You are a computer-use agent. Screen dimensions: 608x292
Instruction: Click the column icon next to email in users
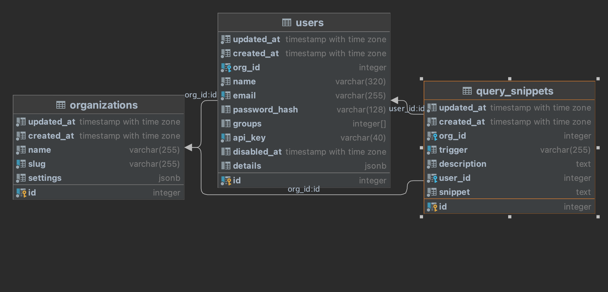[x=226, y=96]
